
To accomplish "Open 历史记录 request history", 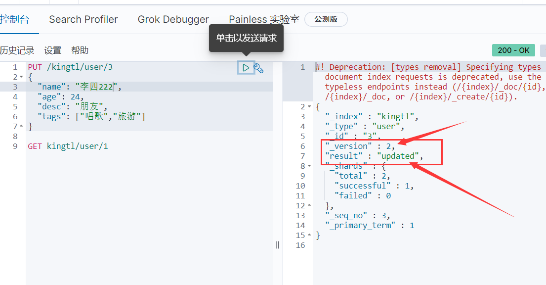I will (x=17, y=50).
